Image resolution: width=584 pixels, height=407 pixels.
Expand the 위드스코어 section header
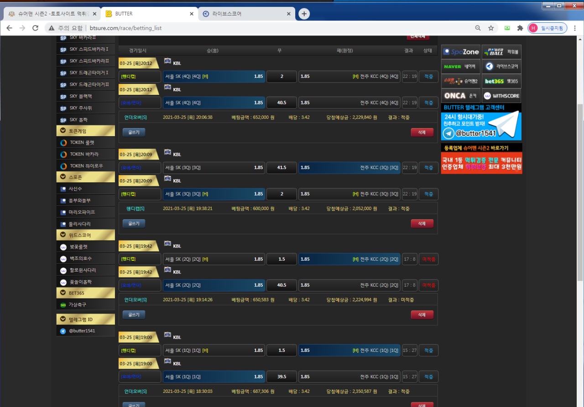85,235
